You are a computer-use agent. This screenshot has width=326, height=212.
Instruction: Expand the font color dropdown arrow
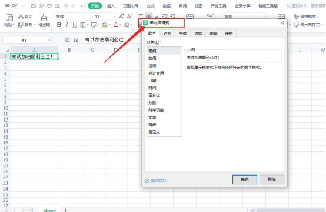[120, 25]
